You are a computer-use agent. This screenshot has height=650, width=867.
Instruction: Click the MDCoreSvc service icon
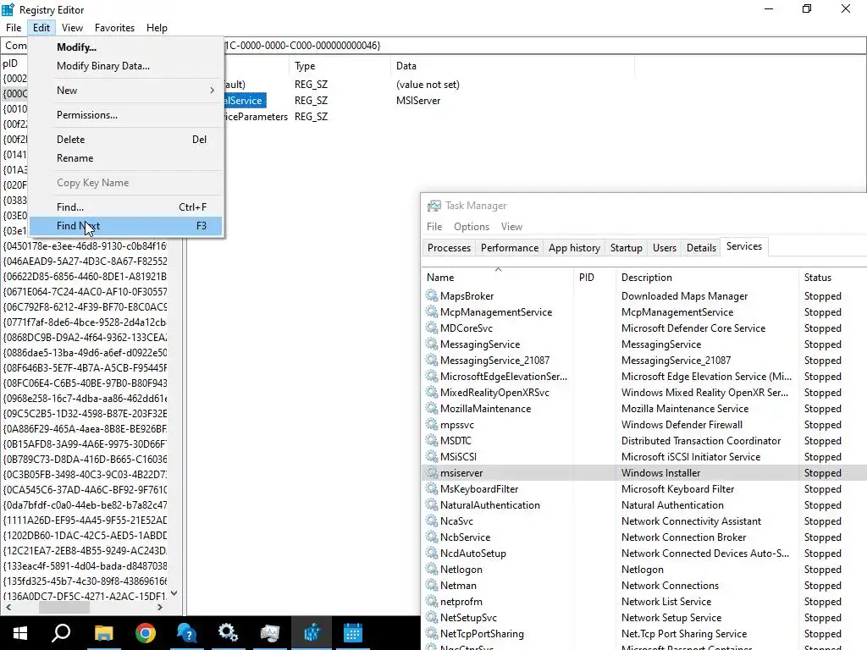coord(431,328)
